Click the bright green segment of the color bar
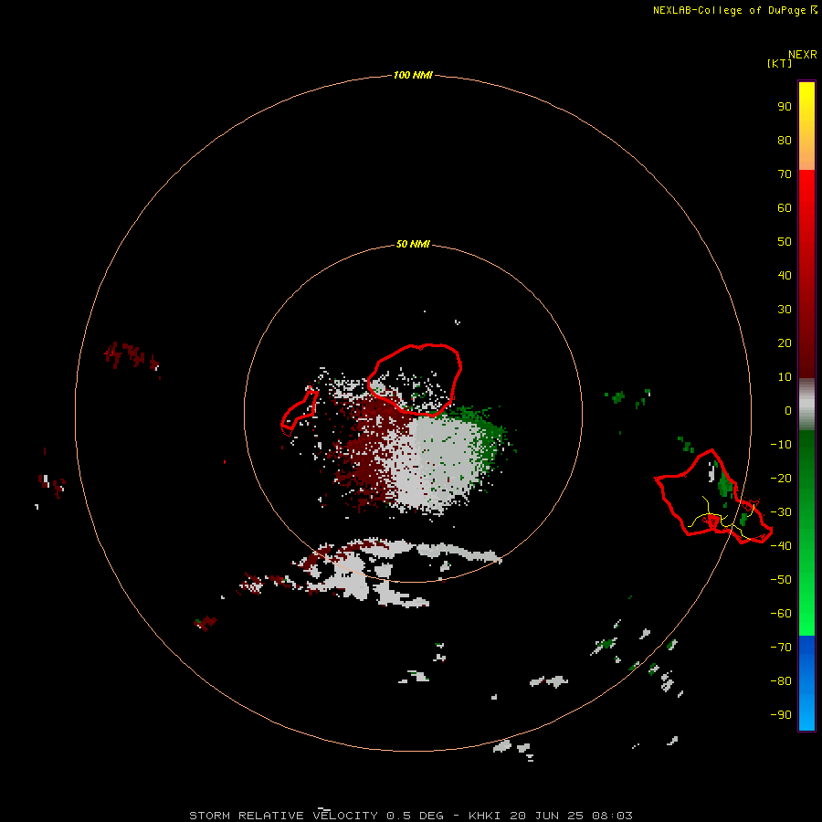822x822 pixels. tap(806, 532)
